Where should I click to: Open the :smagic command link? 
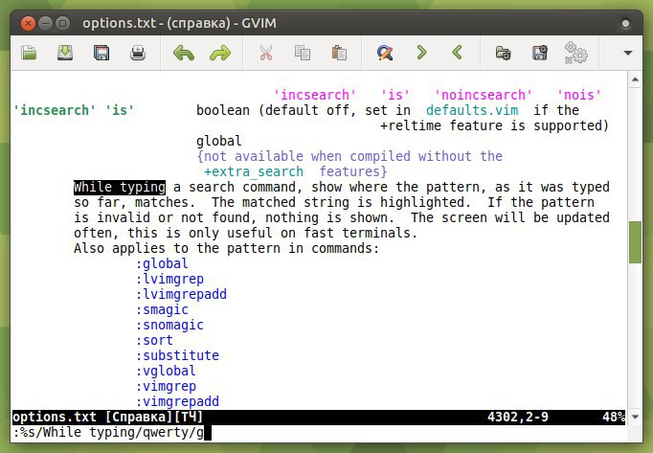coord(162,309)
